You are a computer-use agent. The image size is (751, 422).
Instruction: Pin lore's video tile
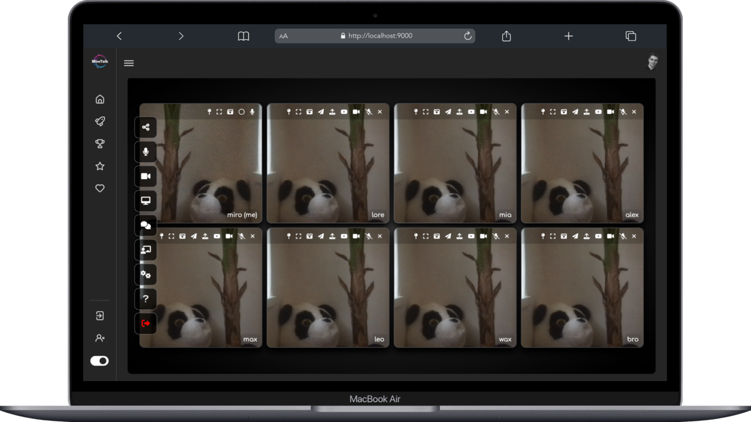pos(289,111)
